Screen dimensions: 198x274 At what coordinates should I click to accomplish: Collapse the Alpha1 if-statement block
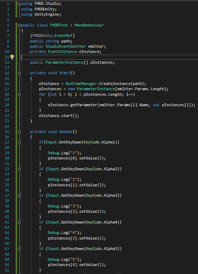click(19, 143)
